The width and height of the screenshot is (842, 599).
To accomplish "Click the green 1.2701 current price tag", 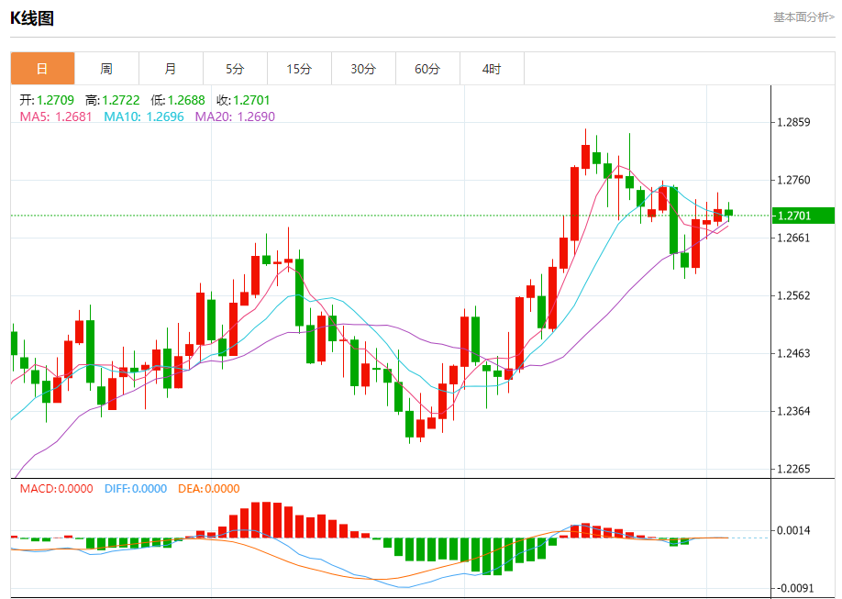I will tap(803, 216).
